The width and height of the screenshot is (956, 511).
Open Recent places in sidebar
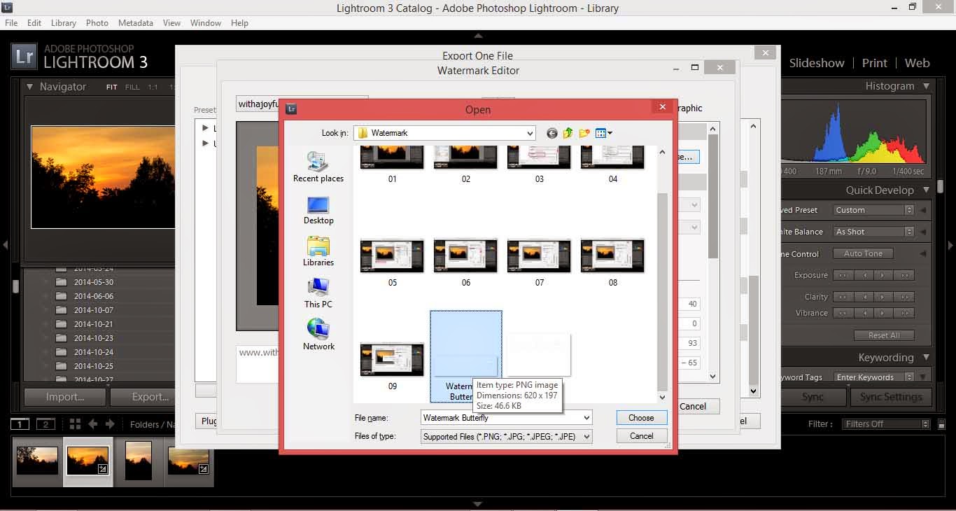318,167
